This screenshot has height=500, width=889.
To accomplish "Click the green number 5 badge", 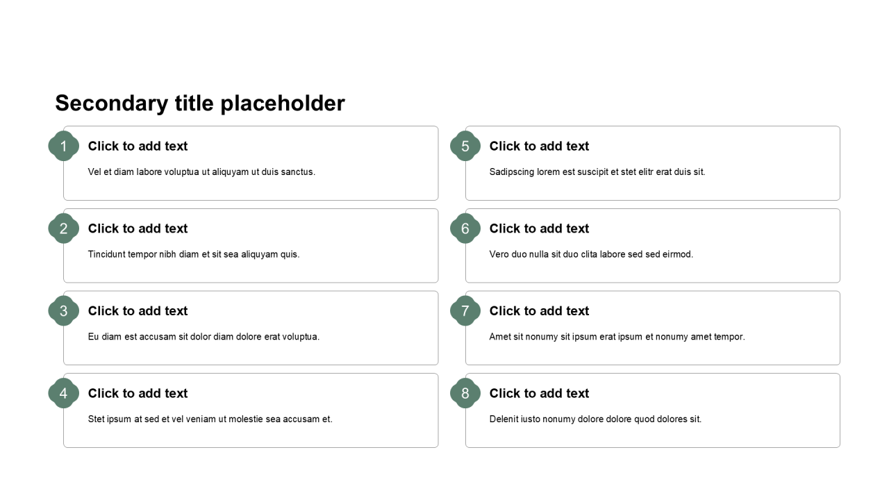I will (x=465, y=146).
